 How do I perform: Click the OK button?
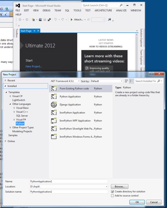pyautogui.click(x=137, y=202)
